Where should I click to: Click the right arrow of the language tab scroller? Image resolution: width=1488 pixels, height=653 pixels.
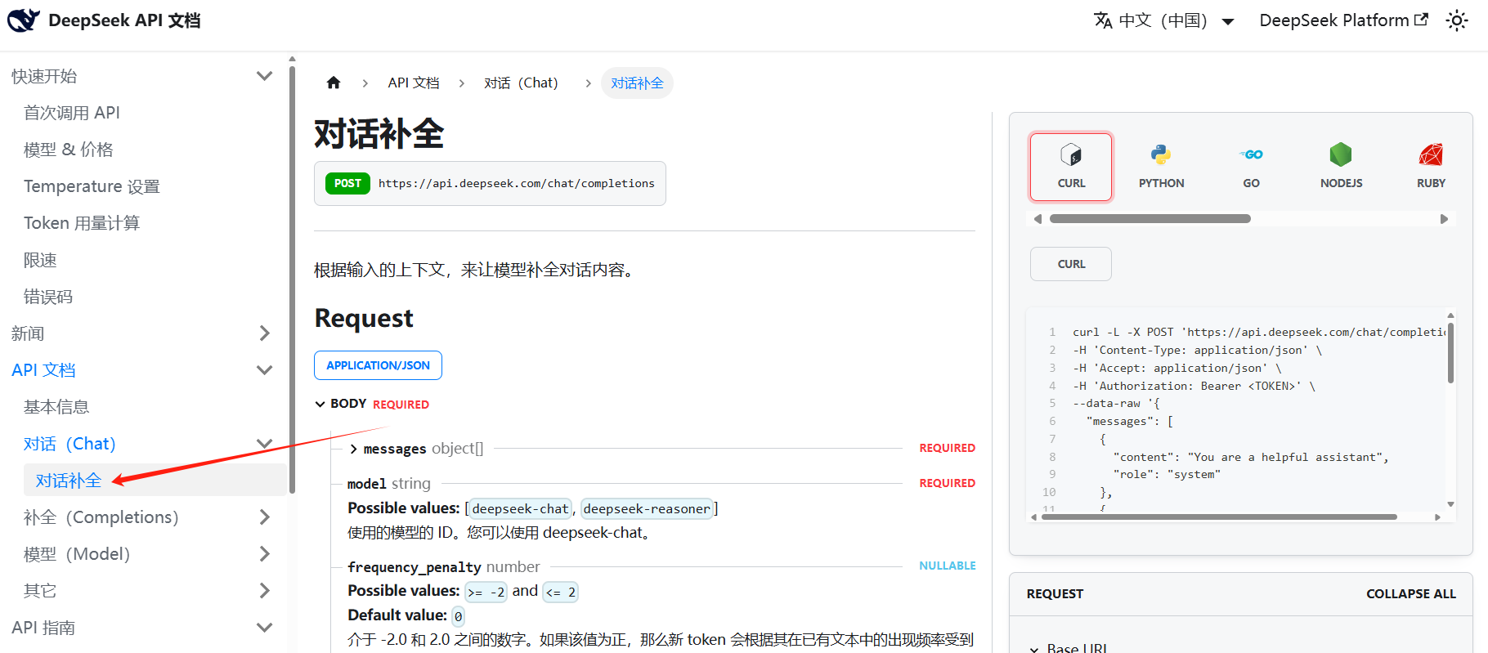[x=1444, y=219]
